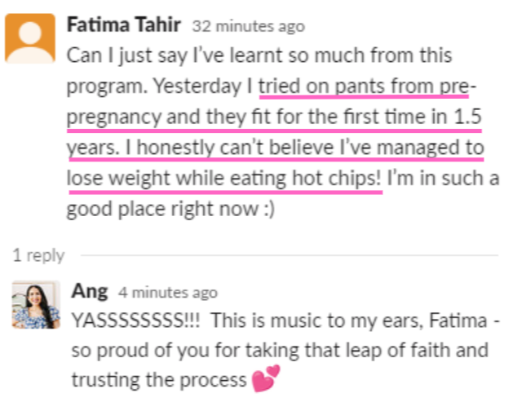Click the "good place right now" text

(162, 210)
